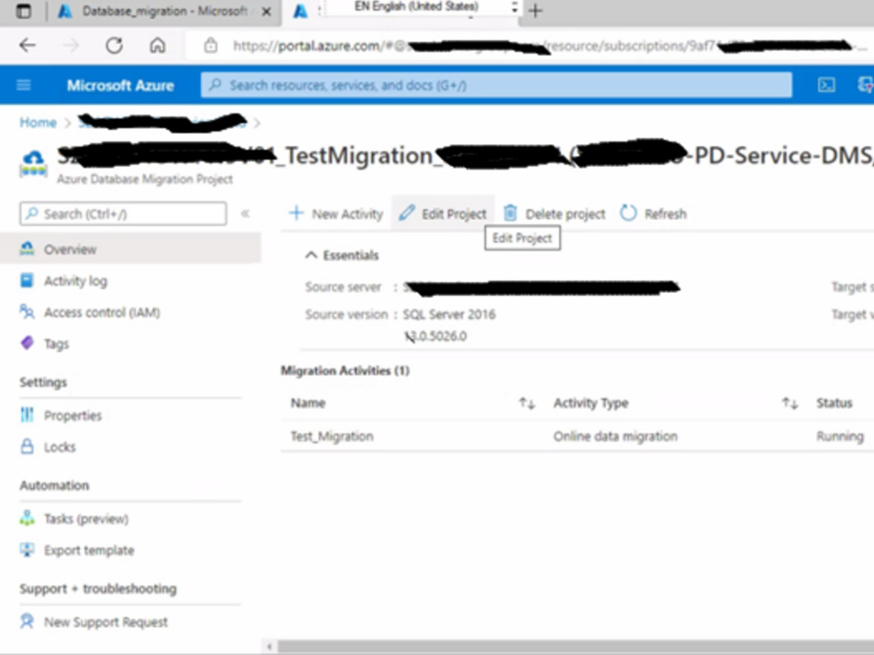The image size is (874, 655).
Task: Click the purple Tags icon
Action: [x=27, y=342]
